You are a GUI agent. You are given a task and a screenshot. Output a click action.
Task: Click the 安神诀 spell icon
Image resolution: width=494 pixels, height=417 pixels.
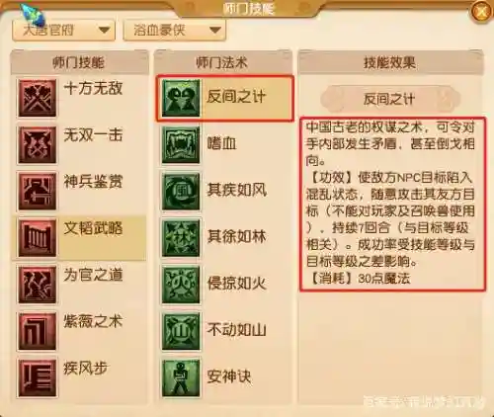coord(181,378)
